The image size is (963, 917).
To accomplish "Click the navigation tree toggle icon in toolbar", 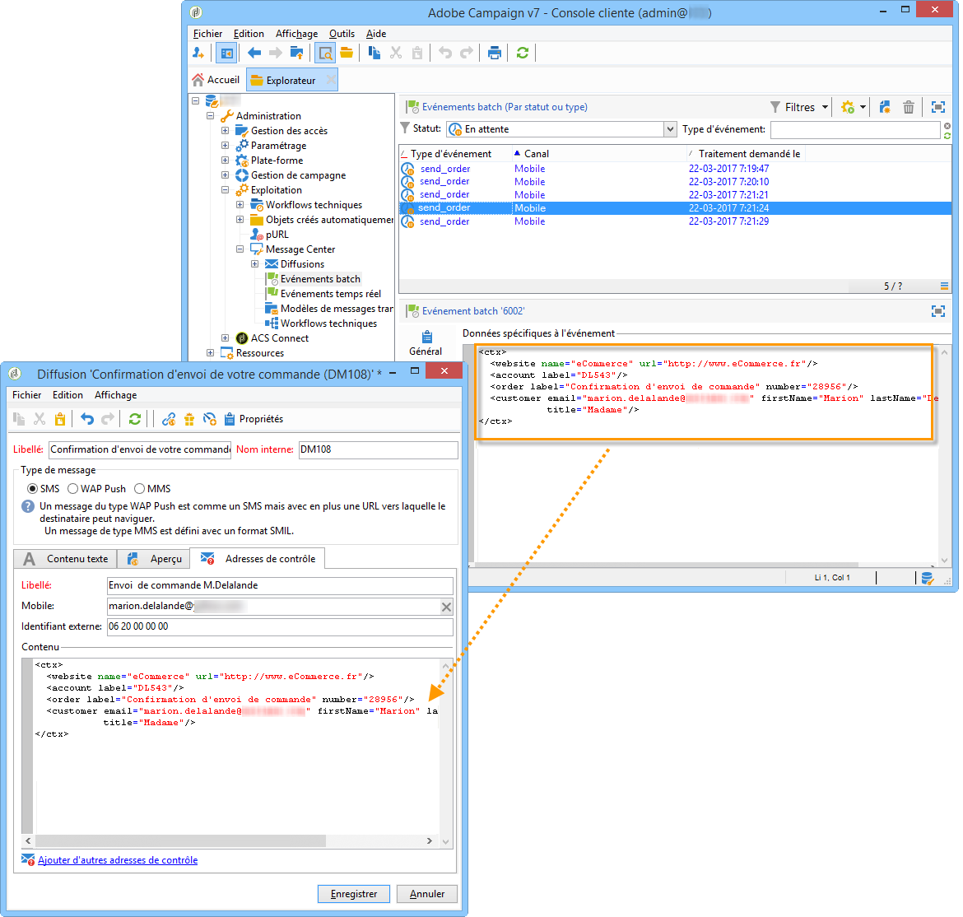I will coord(226,54).
